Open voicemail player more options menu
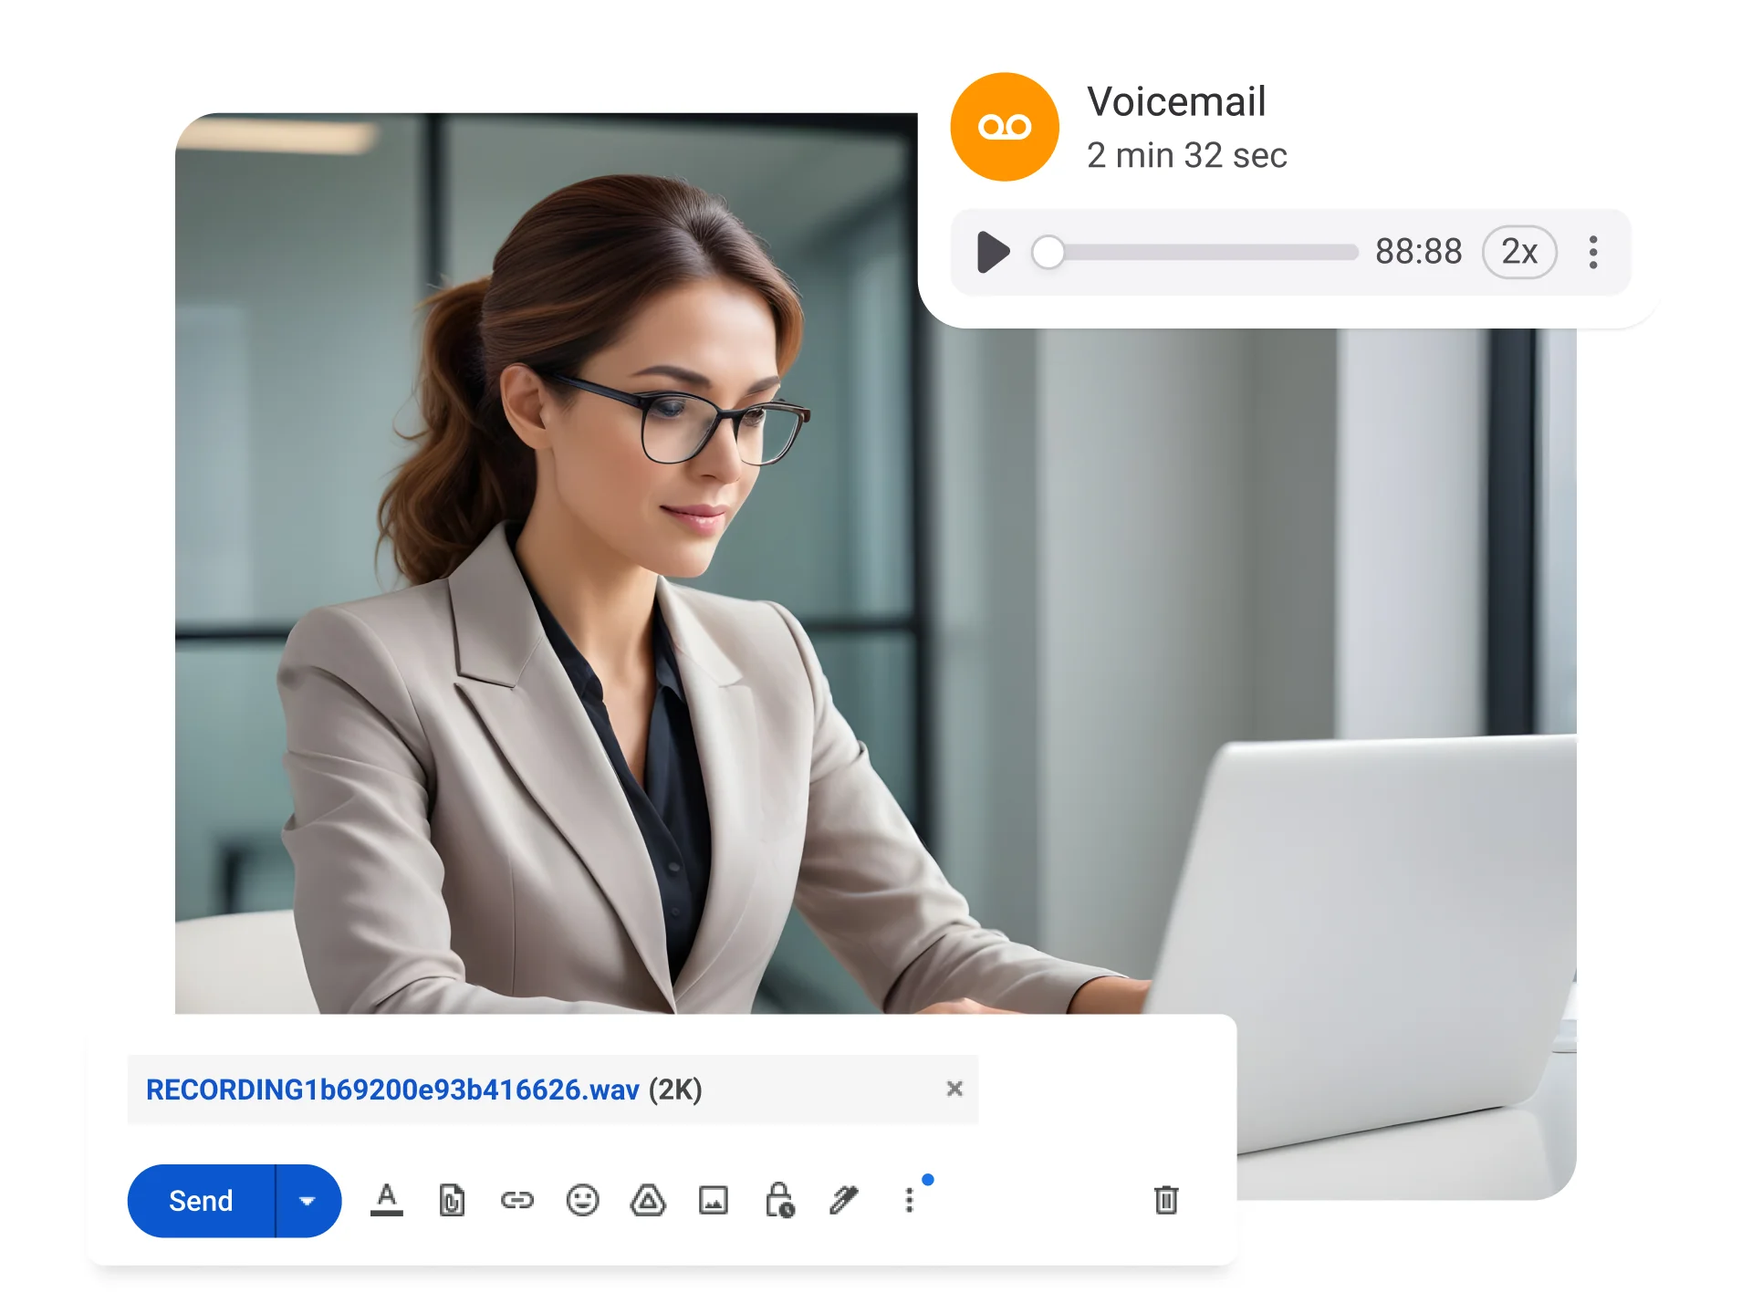 coord(1593,252)
